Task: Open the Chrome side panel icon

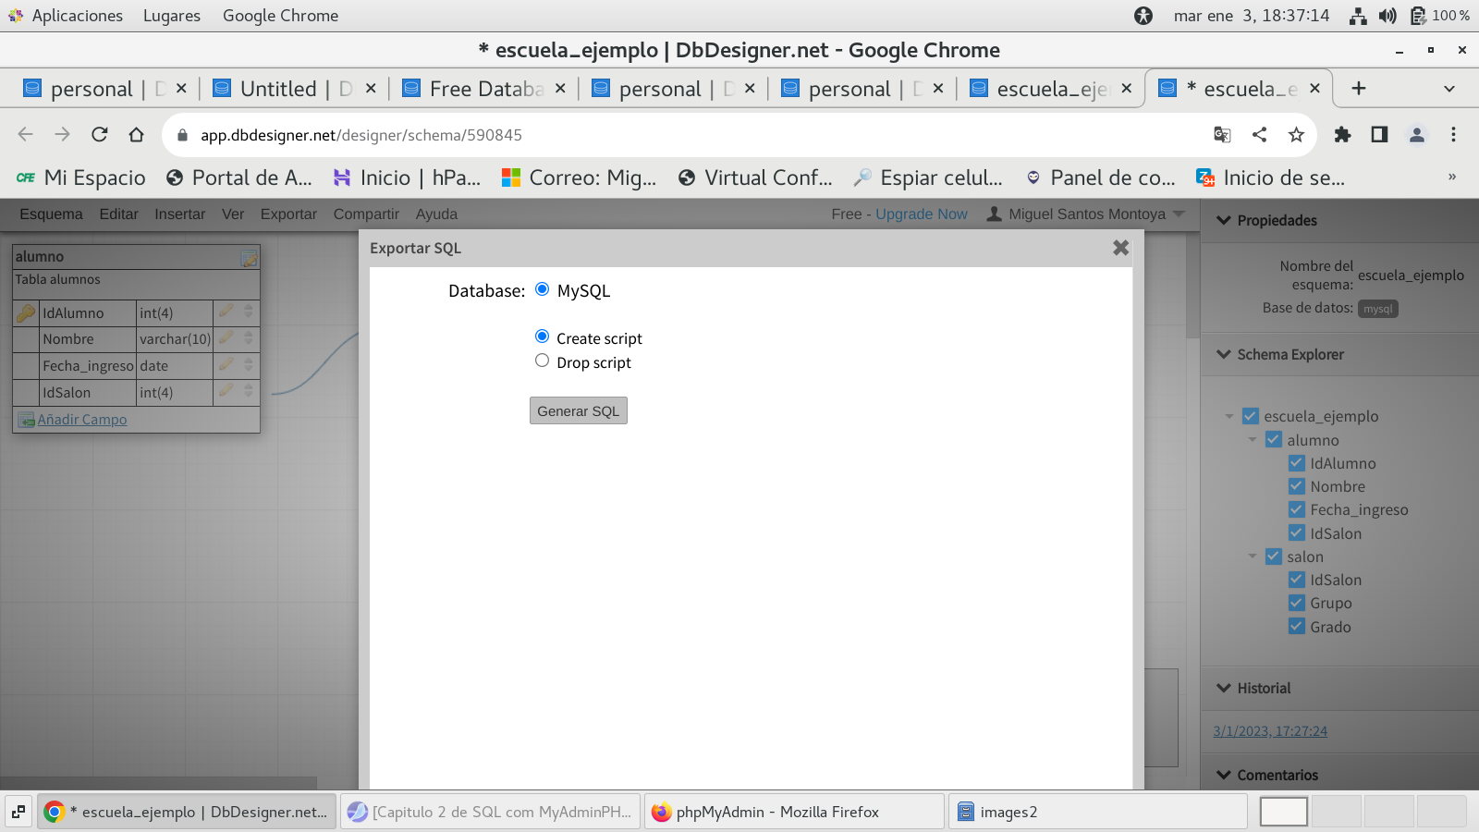Action: pyautogui.click(x=1379, y=135)
